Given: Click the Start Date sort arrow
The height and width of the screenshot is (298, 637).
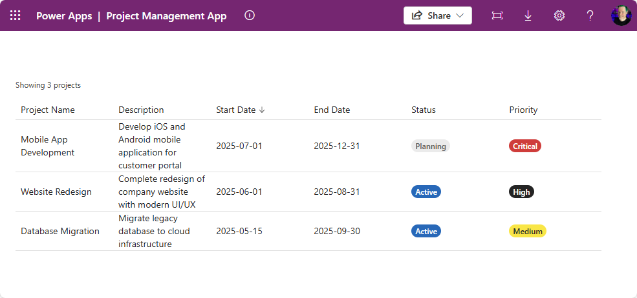Looking at the screenshot, I should click(x=262, y=110).
